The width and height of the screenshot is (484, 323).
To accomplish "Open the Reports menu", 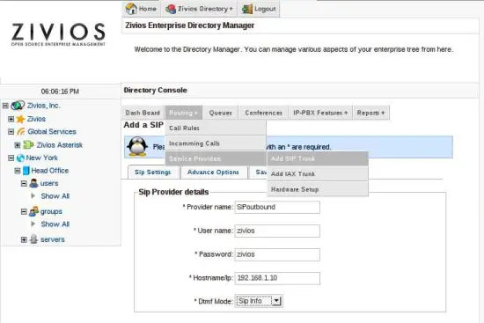I will (370, 113).
